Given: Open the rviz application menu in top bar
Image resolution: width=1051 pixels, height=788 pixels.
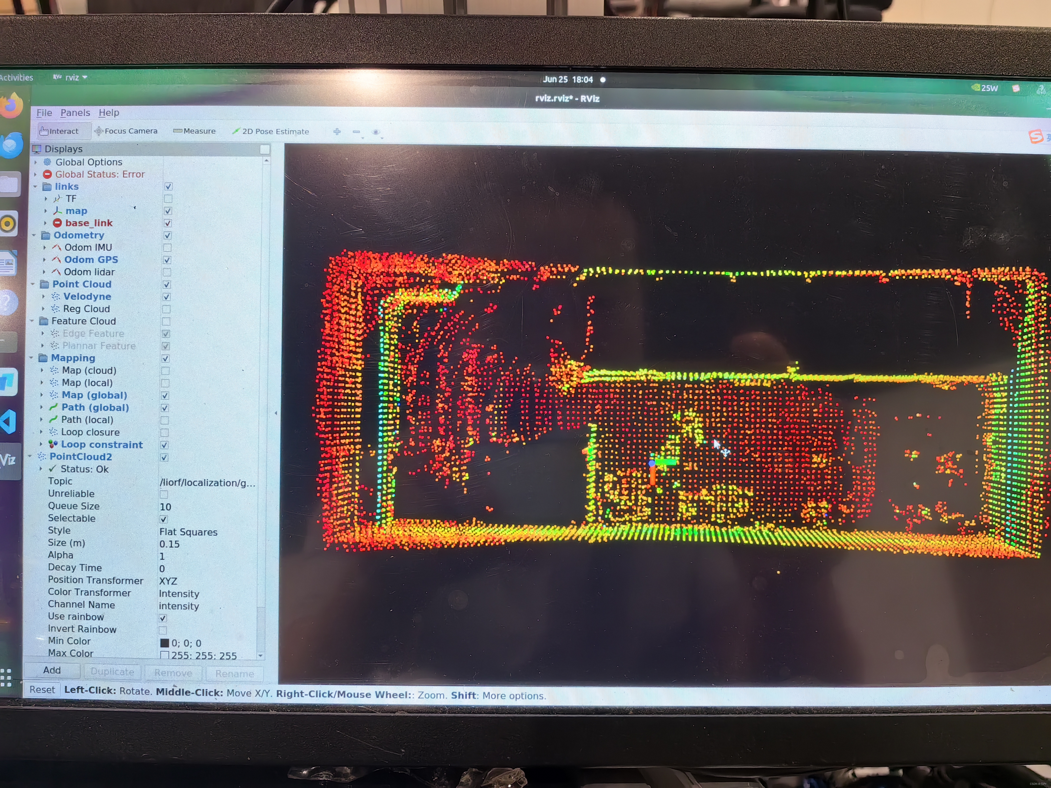Looking at the screenshot, I should [70, 77].
